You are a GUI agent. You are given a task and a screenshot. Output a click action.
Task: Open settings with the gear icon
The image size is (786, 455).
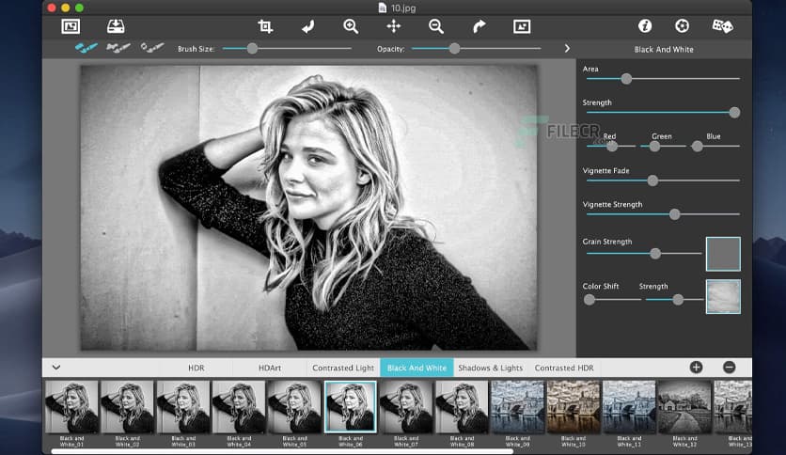[682, 25]
